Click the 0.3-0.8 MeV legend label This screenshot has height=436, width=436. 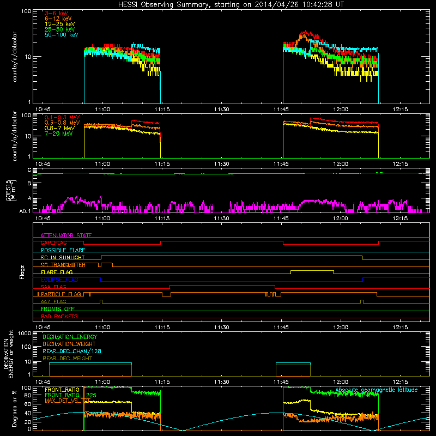[62, 123]
